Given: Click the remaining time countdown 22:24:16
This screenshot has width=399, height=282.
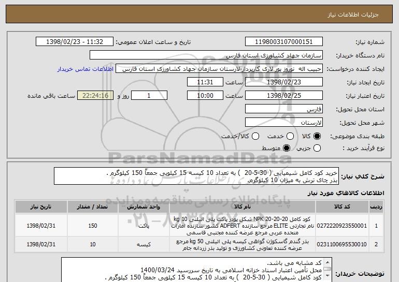Looking at the screenshot, I should coord(95,96).
